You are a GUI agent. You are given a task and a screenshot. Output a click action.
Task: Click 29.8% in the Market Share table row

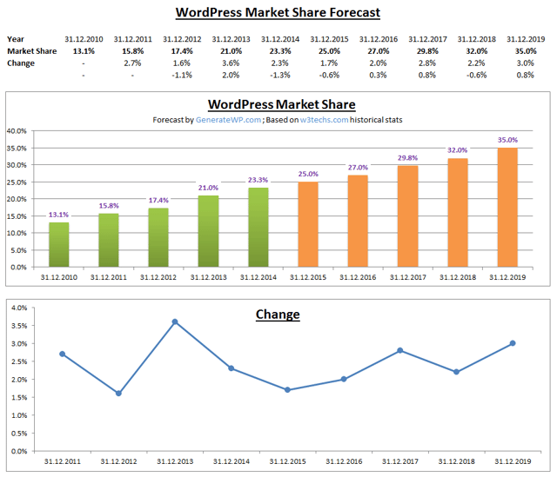[x=427, y=51]
